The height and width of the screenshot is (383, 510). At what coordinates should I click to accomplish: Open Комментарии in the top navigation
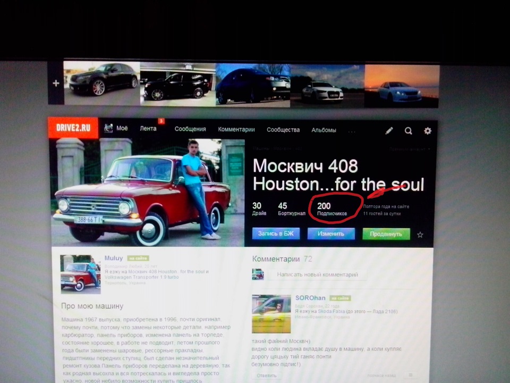point(236,129)
